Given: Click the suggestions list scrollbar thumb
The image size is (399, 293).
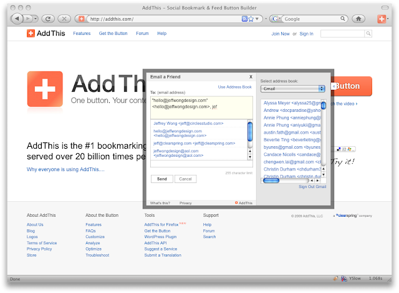Looking at the screenshot, I should coord(250,132).
